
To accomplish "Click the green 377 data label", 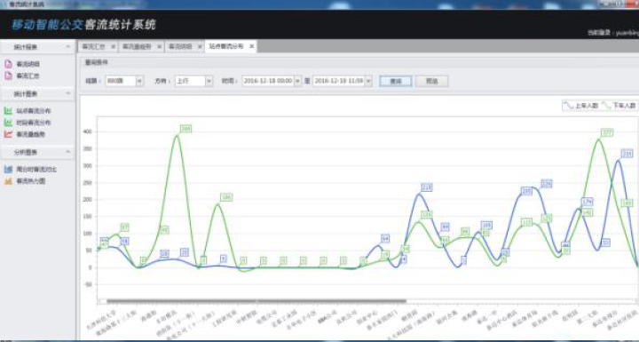I will (x=607, y=132).
